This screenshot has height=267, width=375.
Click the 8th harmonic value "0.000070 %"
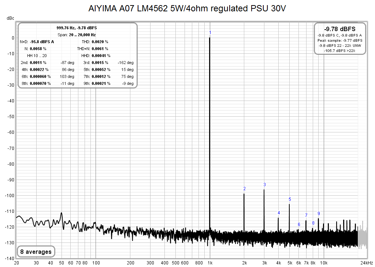tap(40, 83)
